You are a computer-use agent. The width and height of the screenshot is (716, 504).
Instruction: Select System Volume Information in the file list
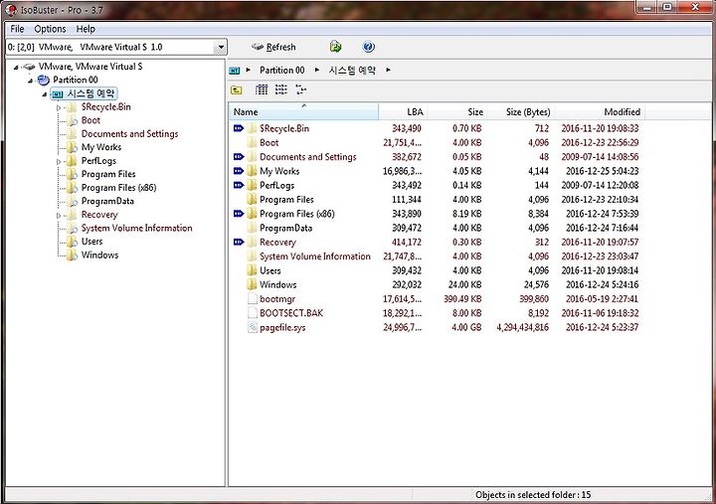point(315,256)
